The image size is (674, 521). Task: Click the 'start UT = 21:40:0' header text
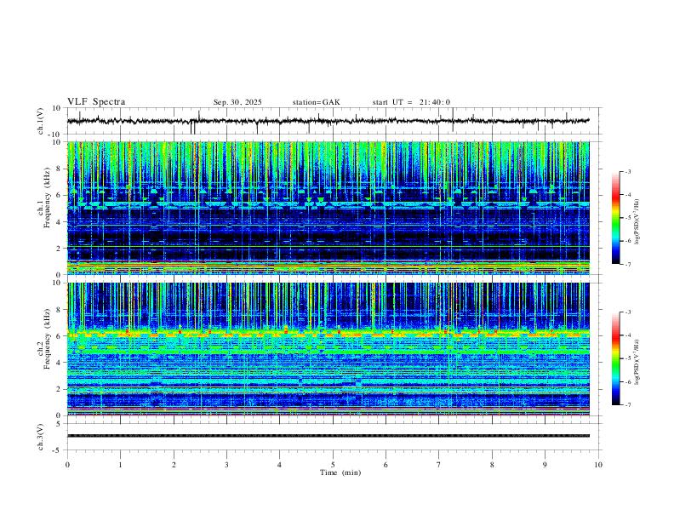pyautogui.click(x=411, y=102)
